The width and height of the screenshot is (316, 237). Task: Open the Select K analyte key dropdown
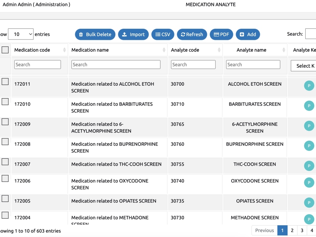303,66
